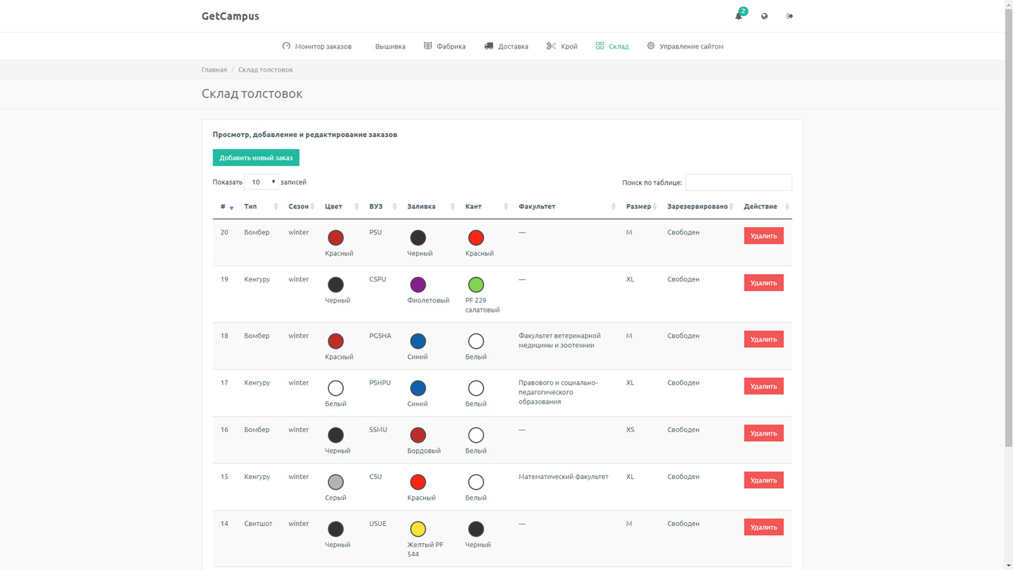1013x570 pixels.
Task: Click the Фабрика building icon
Action: pyautogui.click(x=428, y=46)
